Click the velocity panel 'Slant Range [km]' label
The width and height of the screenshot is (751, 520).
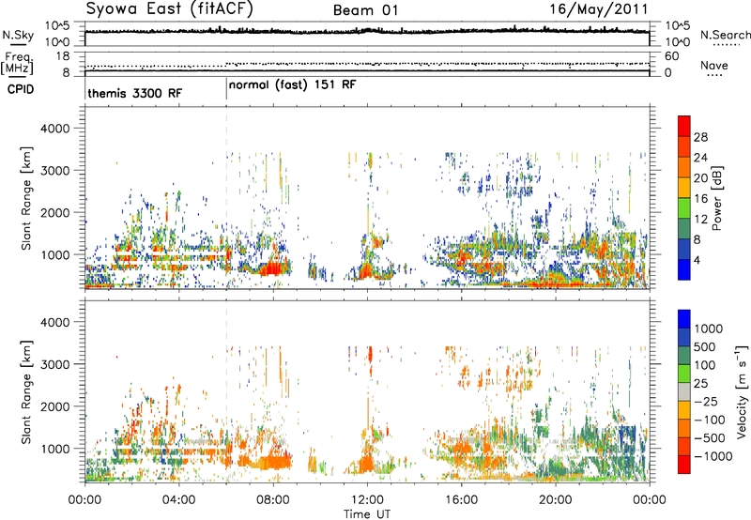[26, 392]
